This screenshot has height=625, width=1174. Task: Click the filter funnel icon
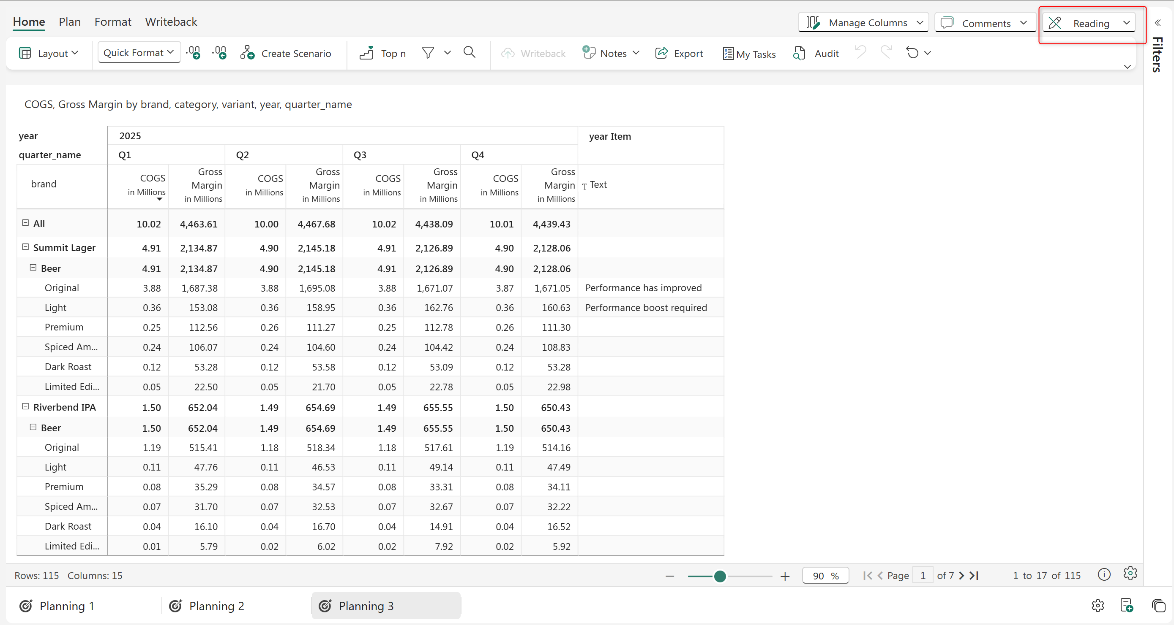(x=428, y=53)
